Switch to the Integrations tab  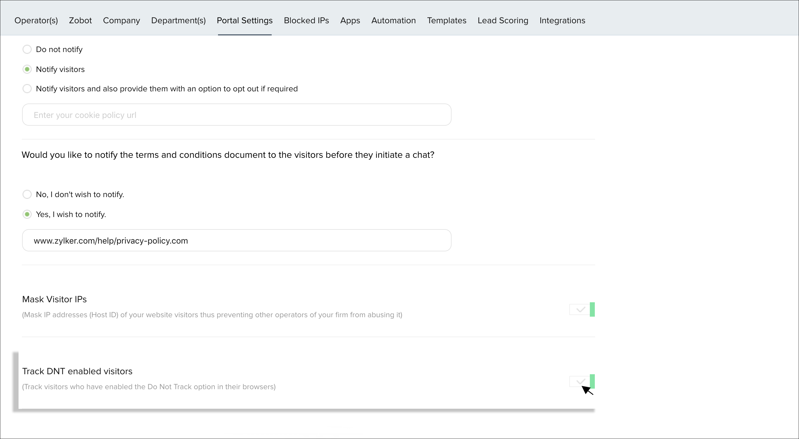click(x=562, y=20)
